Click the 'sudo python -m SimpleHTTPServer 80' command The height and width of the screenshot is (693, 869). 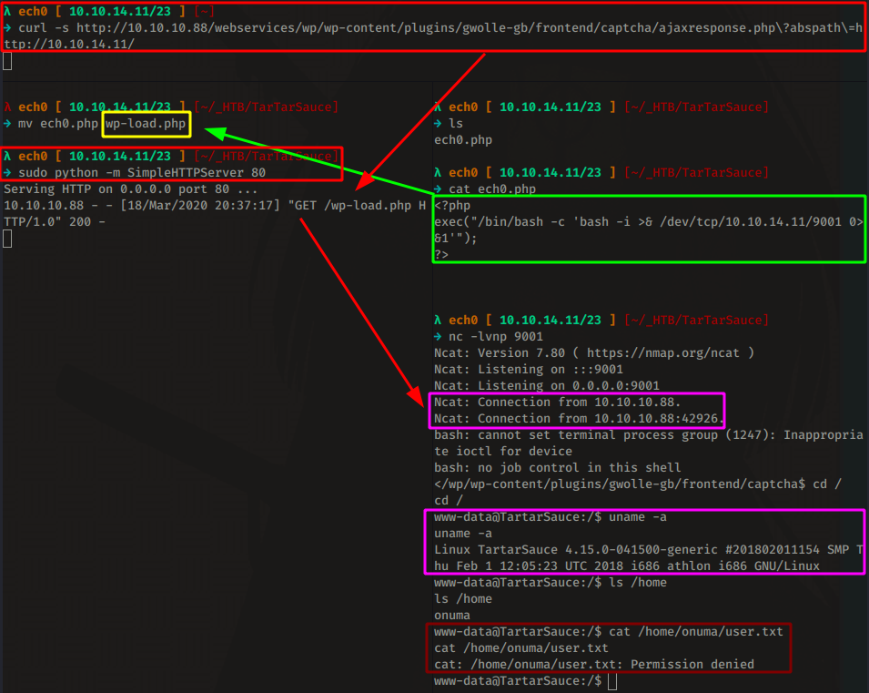coord(135,172)
